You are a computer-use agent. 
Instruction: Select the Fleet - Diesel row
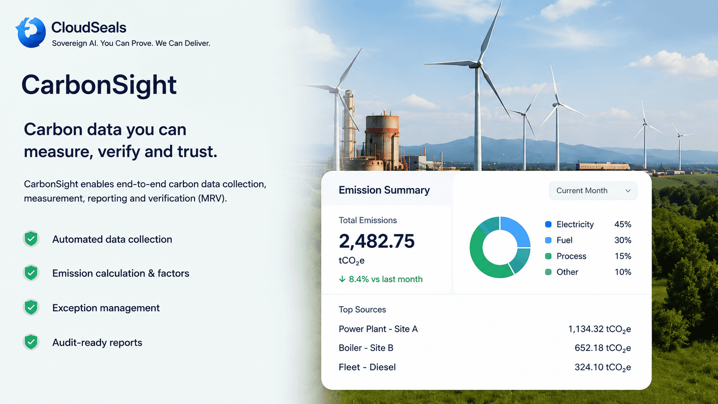pos(485,367)
